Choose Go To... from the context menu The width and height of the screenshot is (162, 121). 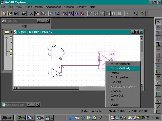[123, 100]
